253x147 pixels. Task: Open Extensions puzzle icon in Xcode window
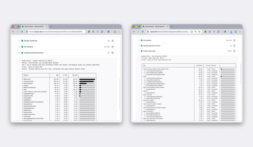point(102,32)
